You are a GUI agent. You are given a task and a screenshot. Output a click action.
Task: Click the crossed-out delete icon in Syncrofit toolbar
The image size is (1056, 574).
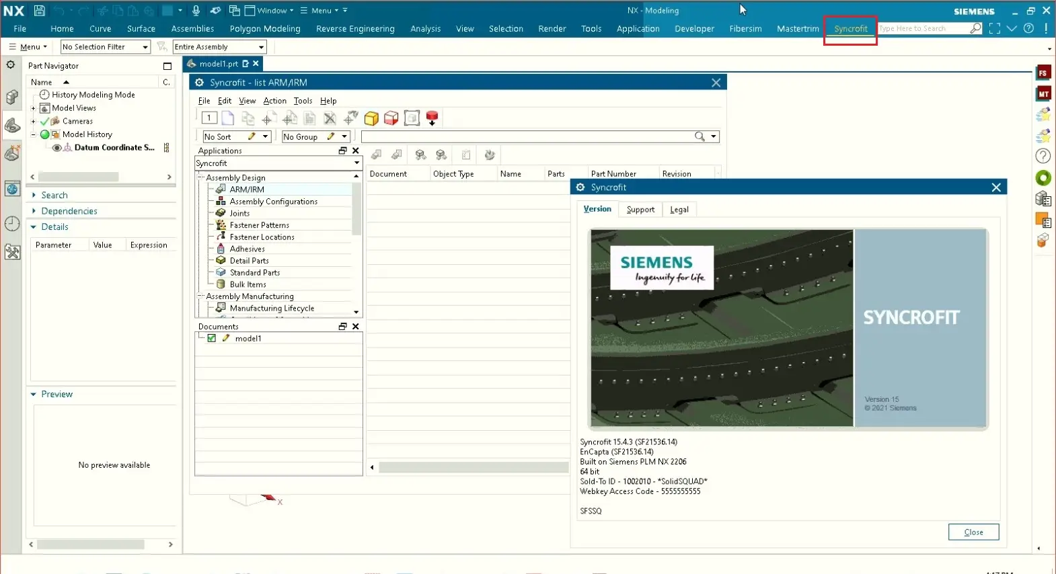coord(330,119)
